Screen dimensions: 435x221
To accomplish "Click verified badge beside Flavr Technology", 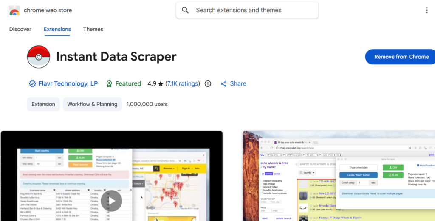I will (x=32, y=84).
